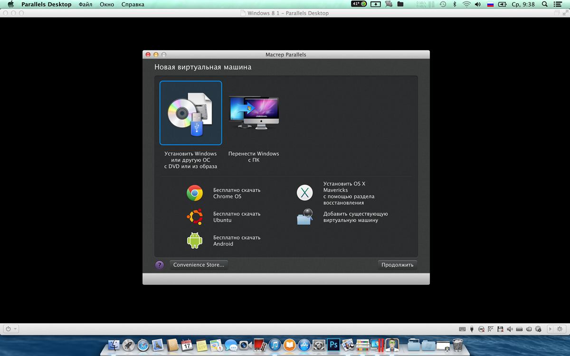
Task: Open Notification Center in menu bar
Action: click(557, 4)
